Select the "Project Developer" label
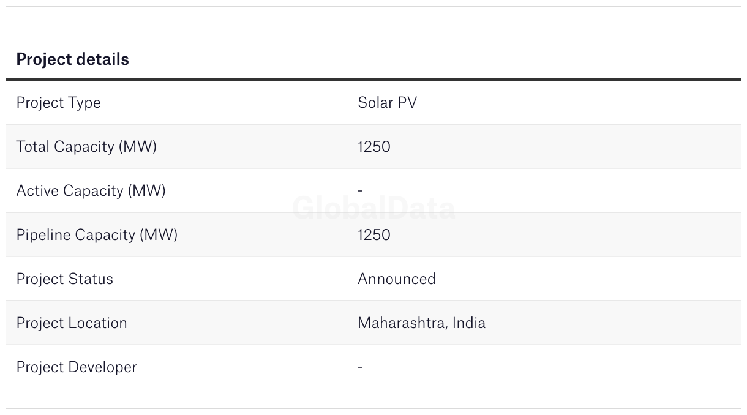This screenshot has height=415, width=747. tap(77, 367)
